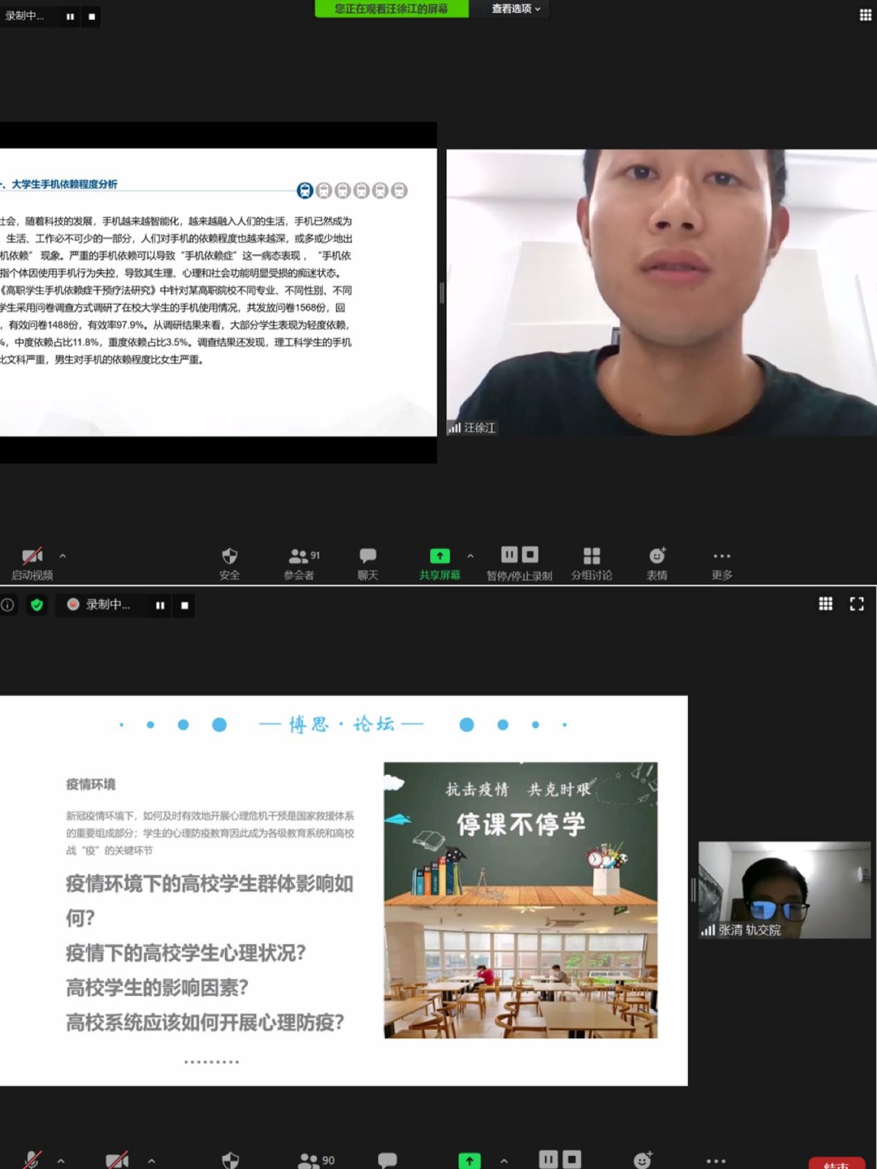This screenshot has width=877, height=1169.
Task: Expand the arrow next to 启动视频
Action: (63, 555)
